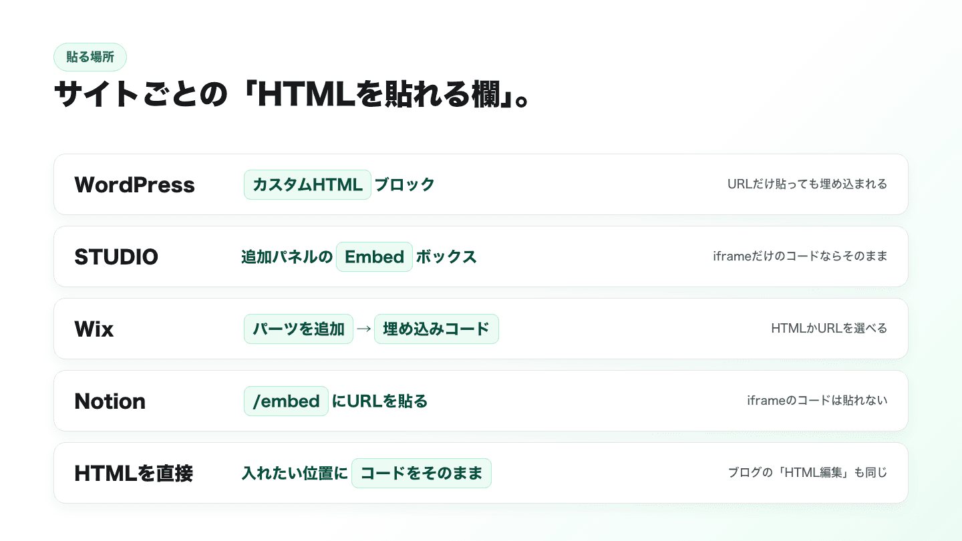The height and width of the screenshot is (541, 962).
Task: Click the note URLだけ貼っても埋め込まれる
Action: [807, 184]
